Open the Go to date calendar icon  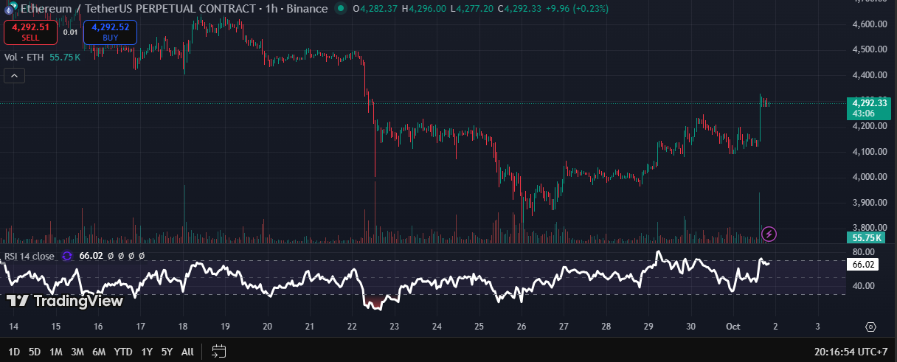[x=218, y=352]
